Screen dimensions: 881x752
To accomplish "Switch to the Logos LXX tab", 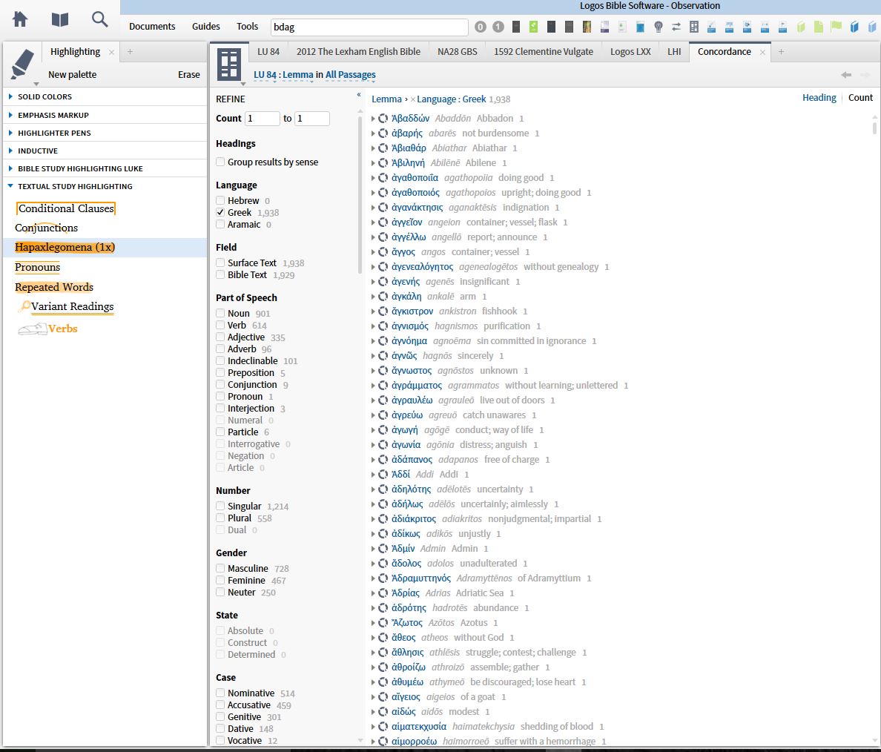I will point(630,52).
